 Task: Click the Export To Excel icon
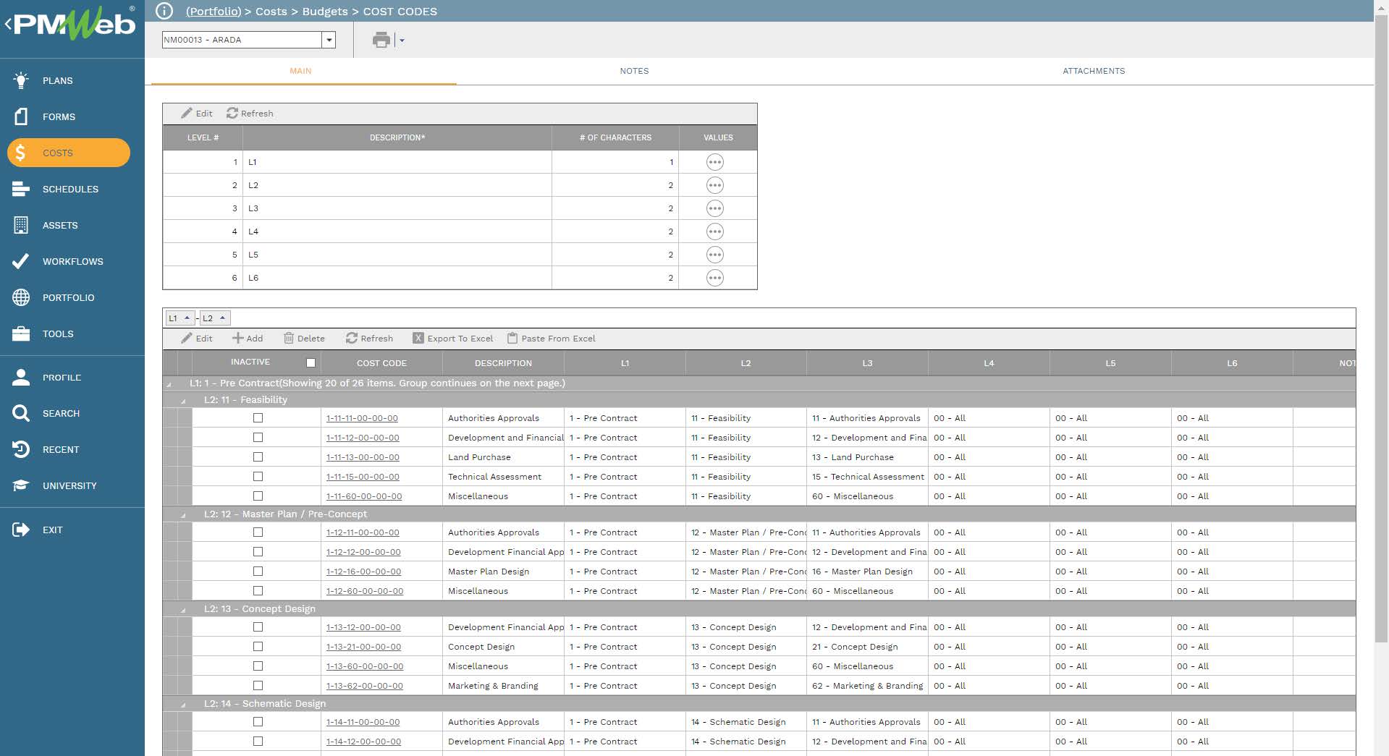(x=418, y=338)
